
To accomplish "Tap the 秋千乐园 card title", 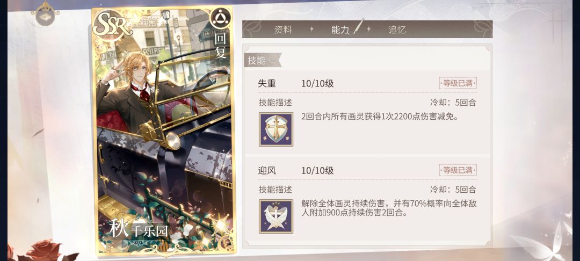I will coord(139,229).
